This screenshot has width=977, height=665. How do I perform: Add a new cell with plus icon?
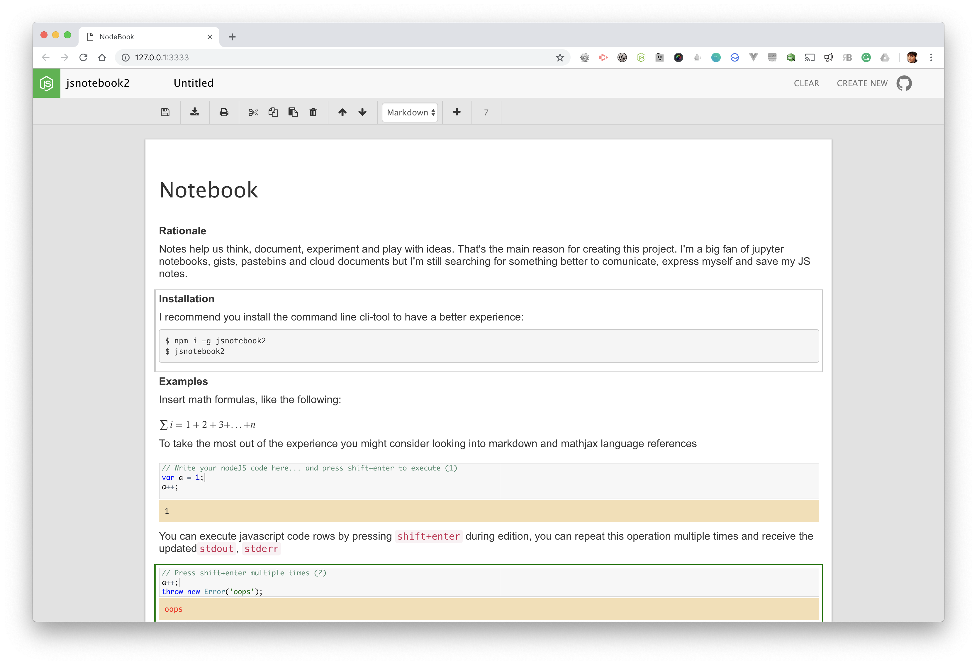tap(457, 112)
